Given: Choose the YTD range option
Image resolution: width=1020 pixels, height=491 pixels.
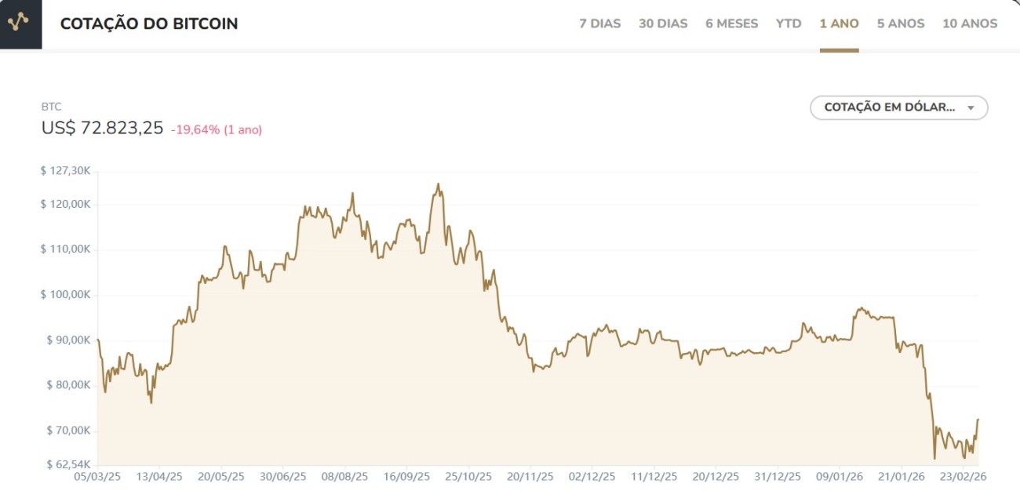Looking at the screenshot, I should pyautogui.click(x=788, y=24).
